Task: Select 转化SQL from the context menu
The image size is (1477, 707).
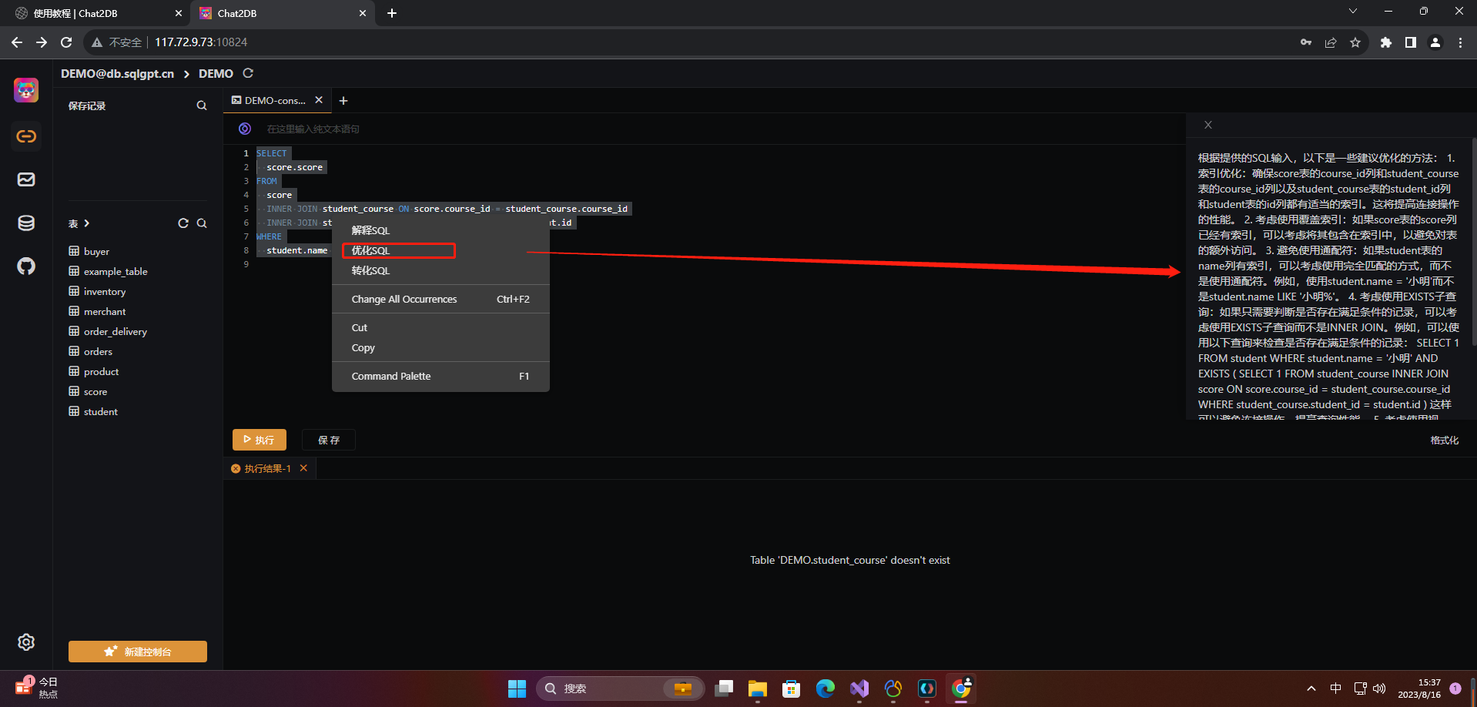Action: coord(440,270)
